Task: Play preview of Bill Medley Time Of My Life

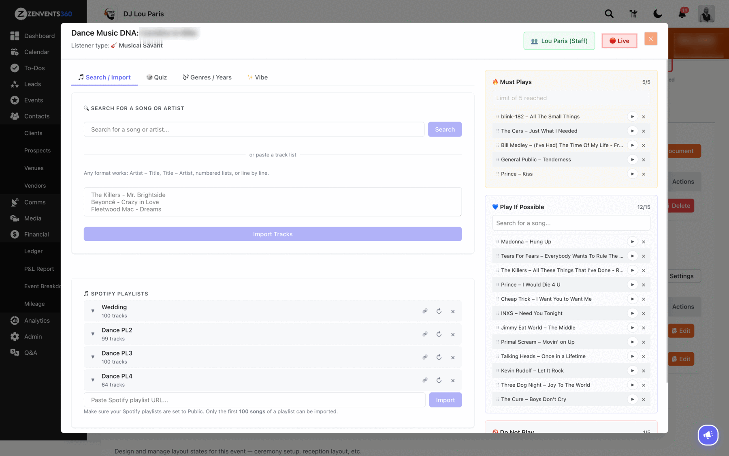Action: (x=632, y=145)
